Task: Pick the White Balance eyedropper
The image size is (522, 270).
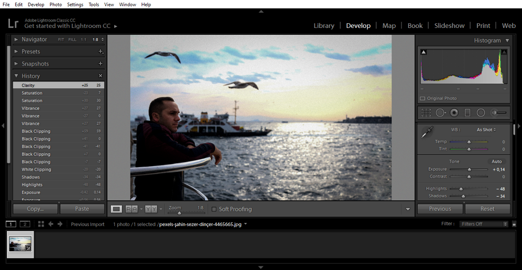Action: pos(426,132)
